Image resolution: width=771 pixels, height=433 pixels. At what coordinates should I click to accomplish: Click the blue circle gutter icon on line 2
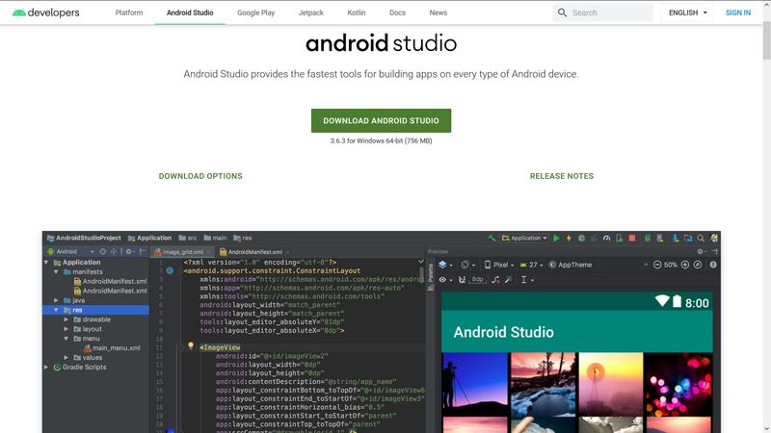pos(170,270)
